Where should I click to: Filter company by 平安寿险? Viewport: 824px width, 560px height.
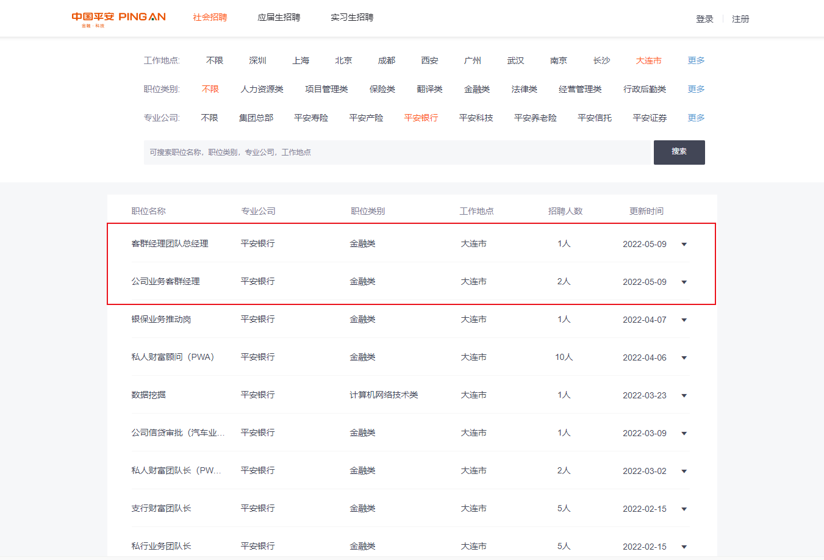pyautogui.click(x=311, y=118)
